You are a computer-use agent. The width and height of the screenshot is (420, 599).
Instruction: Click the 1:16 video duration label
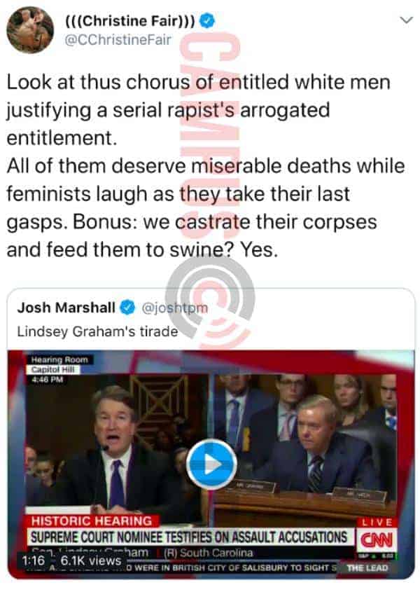34,560
